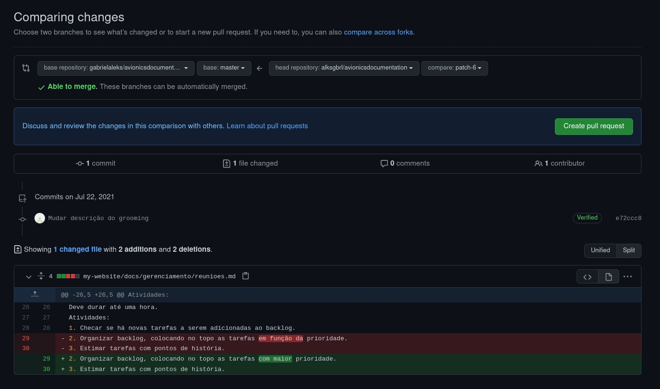Image resolution: width=660 pixels, height=389 pixels.
Task: Open commit Mudar descrição do grooming
Action: click(x=98, y=218)
